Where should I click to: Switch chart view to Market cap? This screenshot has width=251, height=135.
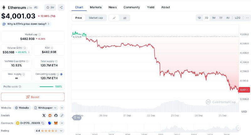pyautogui.click(x=96, y=18)
